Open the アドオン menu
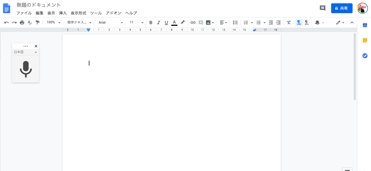371x171 pixels. pyautogui.click(x=114, y=13)
